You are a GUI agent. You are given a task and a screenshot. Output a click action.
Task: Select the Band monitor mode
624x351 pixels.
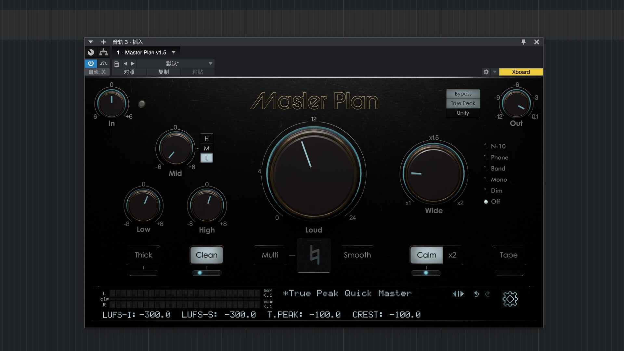pos(494,168)
